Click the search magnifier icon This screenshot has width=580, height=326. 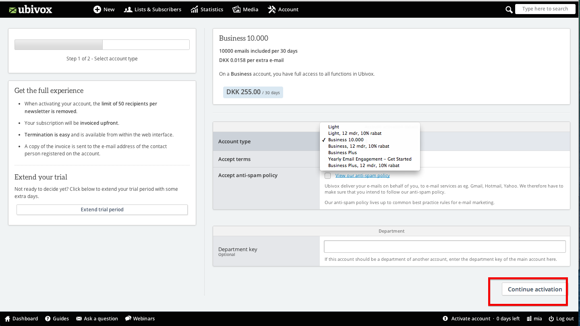pyautogui.click(x=509, y=9)
